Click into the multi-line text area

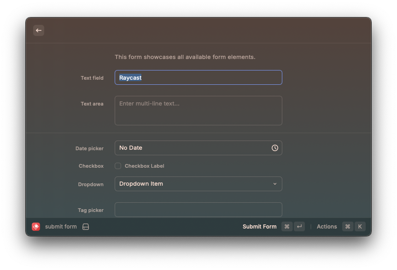pyautogui.click(x=198, y=111)
